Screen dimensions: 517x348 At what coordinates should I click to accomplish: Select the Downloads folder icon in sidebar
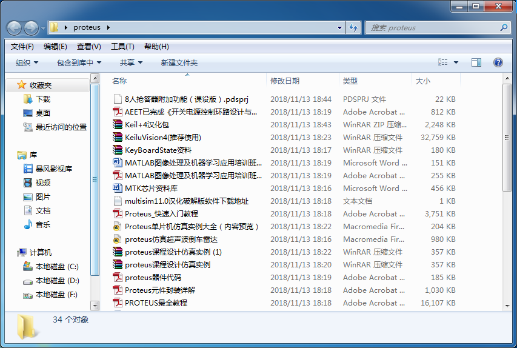pos(28,99)
